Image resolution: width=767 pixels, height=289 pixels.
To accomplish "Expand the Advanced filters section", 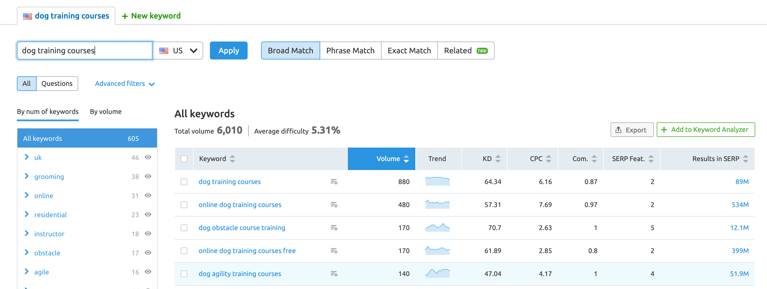I will coord(124,84).
